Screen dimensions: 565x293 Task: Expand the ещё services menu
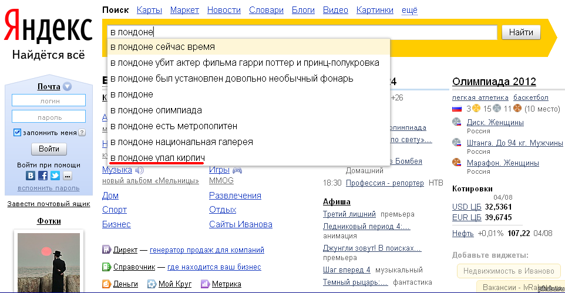[x=409, y=10]
